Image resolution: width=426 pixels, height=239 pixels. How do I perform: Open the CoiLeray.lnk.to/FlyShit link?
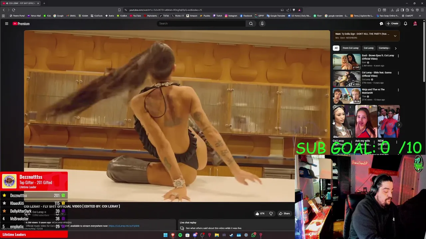(124, 226)
